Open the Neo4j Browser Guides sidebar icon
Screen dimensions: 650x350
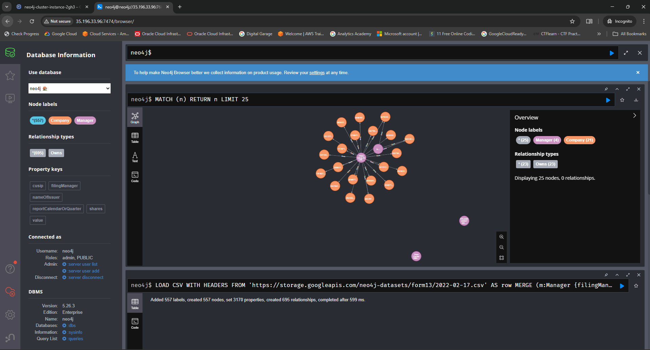tap(10, 99)
